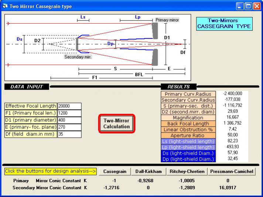The image size is (263, 197).
Task: Click the Secondary Curv.Radius label
Action: point(188,100)
